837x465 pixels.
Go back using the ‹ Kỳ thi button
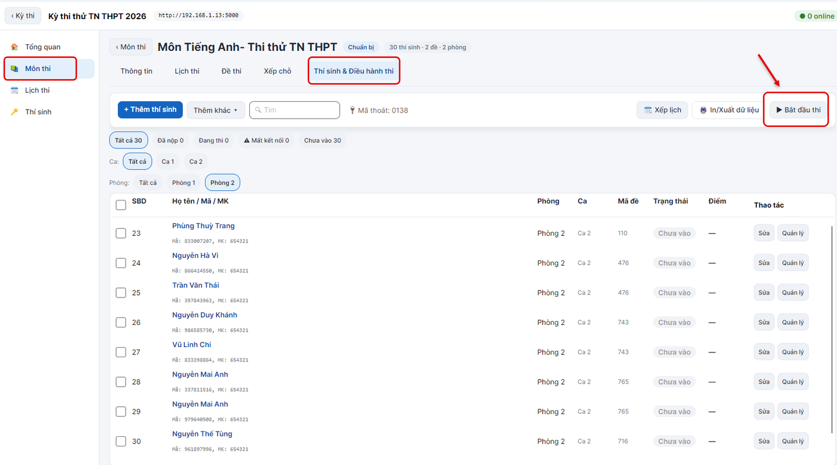pyautogui.click(x=23, y=16)
